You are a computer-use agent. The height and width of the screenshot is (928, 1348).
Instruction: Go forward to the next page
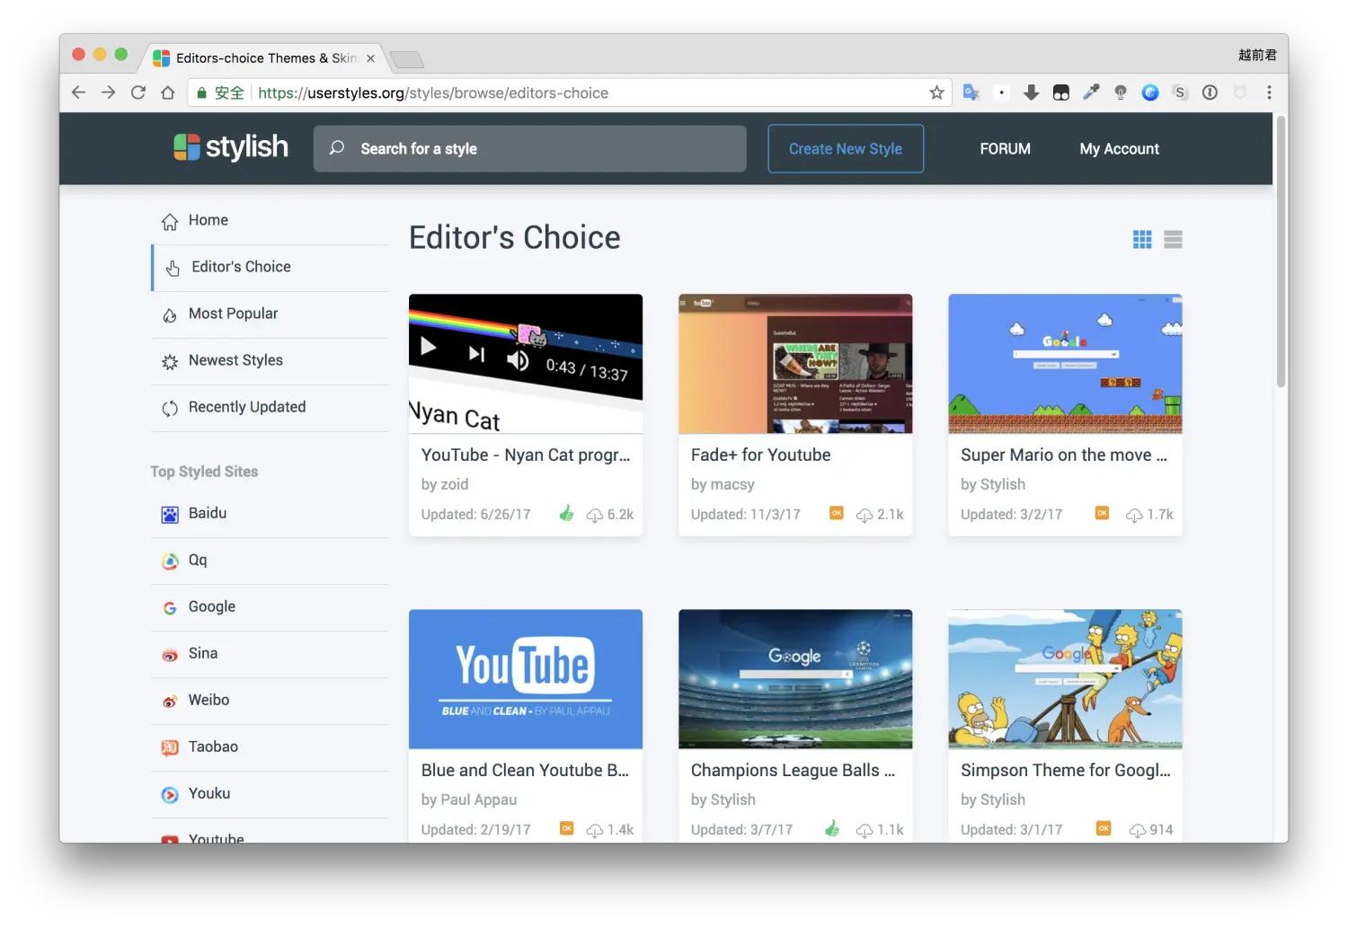[x=109, y=93]
